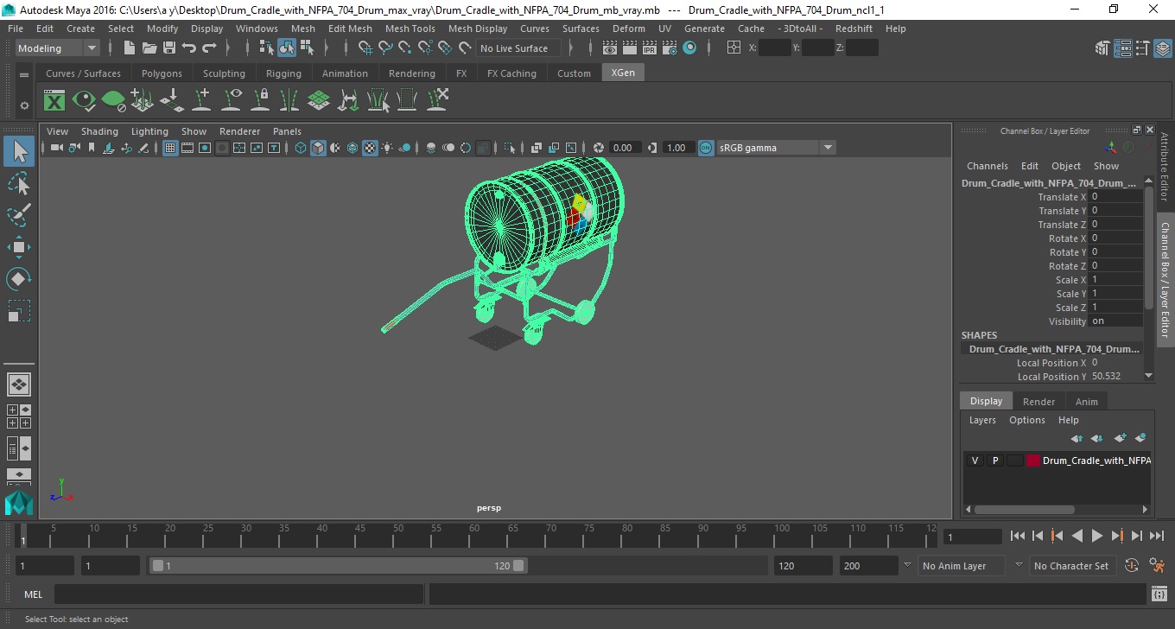
Task: Open the viewport Shading menu
Action: [x=99, y=131]
